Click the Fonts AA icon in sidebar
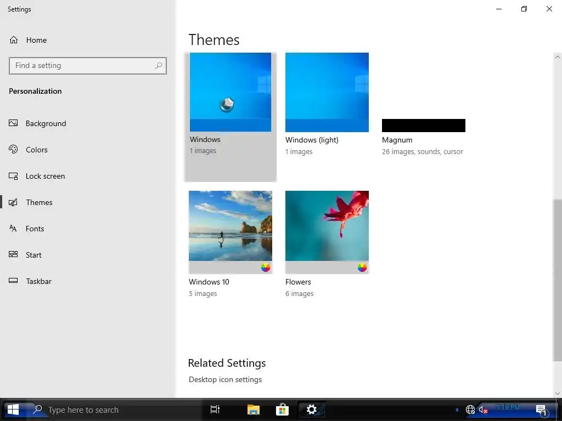The width and height of the screenshot is (562, 421). click(13, 229)
